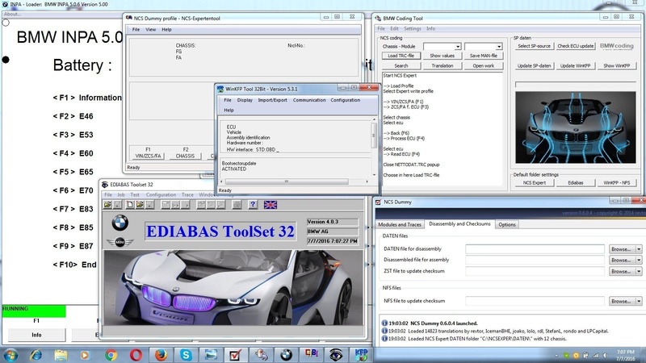Click WinKFP vertical scrollbar thumb
This screenshot has height=363, width=646.
374,135
